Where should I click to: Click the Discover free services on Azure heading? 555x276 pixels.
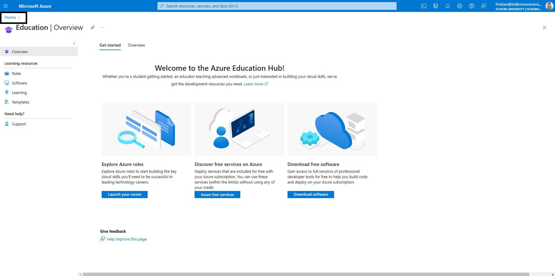tap(228, 164)
